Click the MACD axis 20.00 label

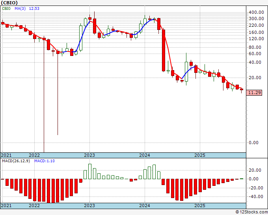[255, 170]
